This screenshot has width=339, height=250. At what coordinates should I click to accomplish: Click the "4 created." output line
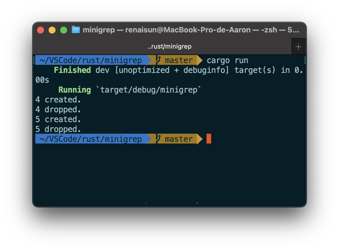coord(58,100)
